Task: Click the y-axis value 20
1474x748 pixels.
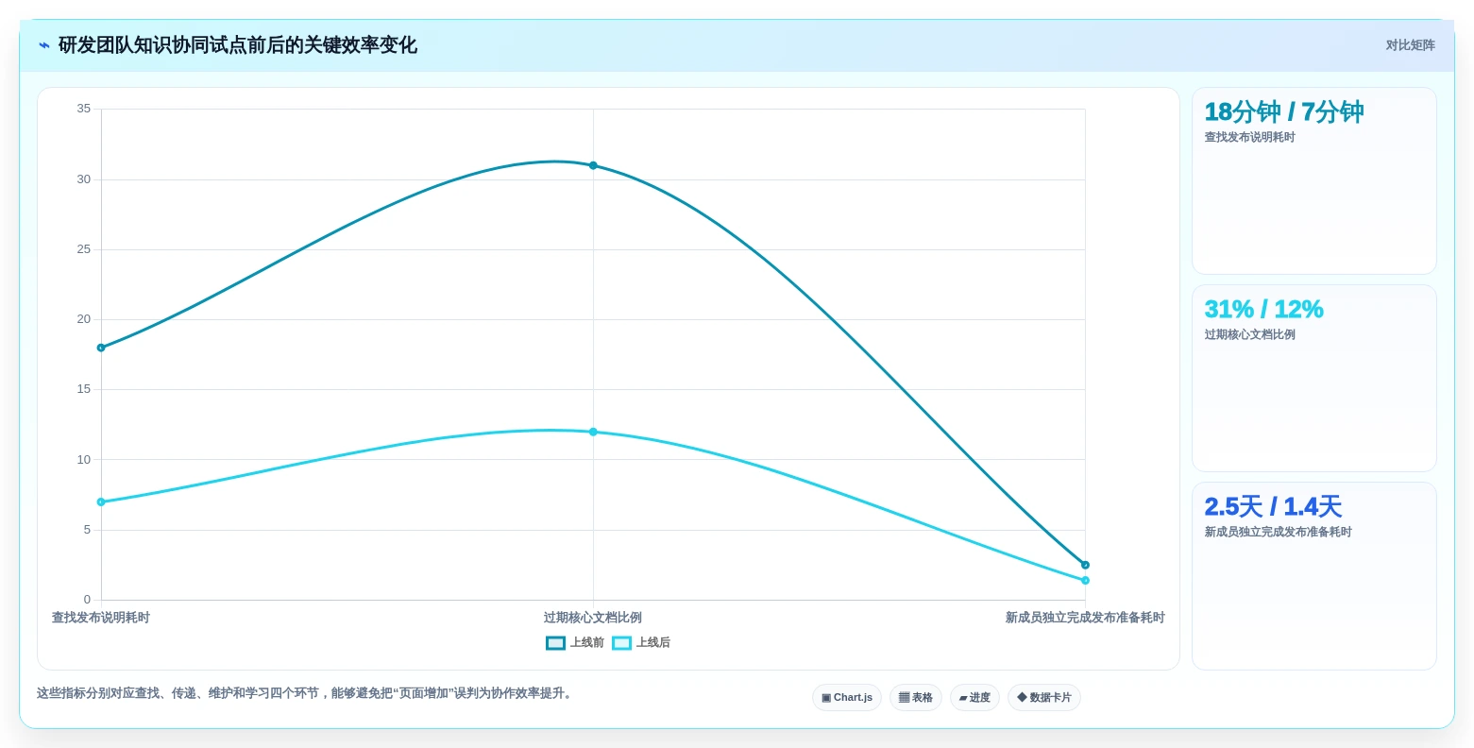Action: click(x=84, y=319)
